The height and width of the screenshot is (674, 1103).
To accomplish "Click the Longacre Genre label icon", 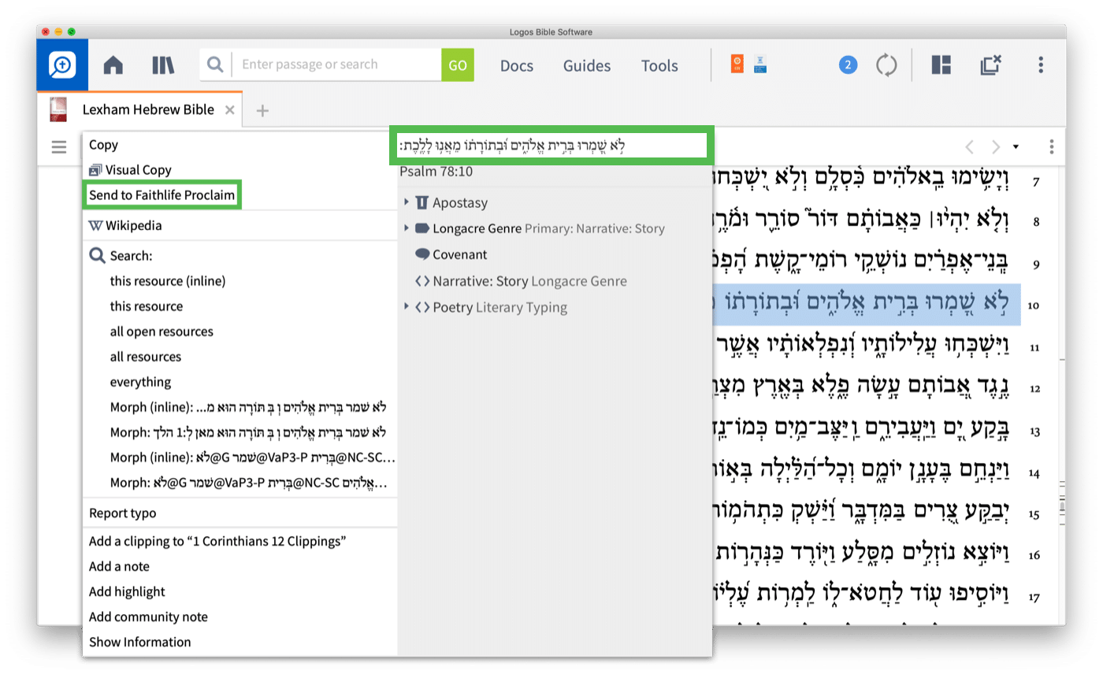I will [x=422, y=228].
